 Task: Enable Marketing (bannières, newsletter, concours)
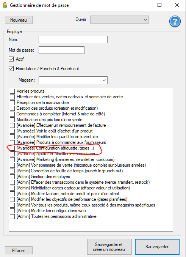(12, 159)
